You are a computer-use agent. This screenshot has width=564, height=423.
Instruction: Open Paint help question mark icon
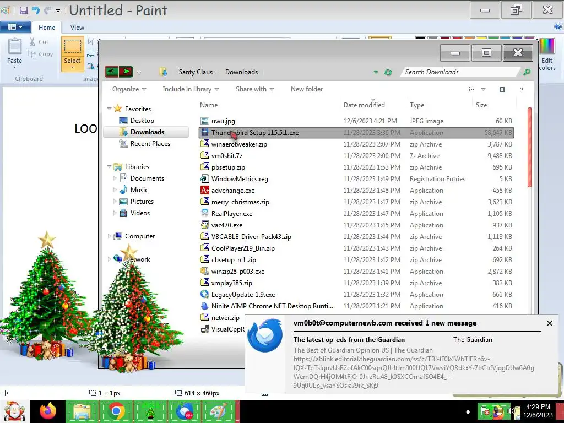coord(557,26)
